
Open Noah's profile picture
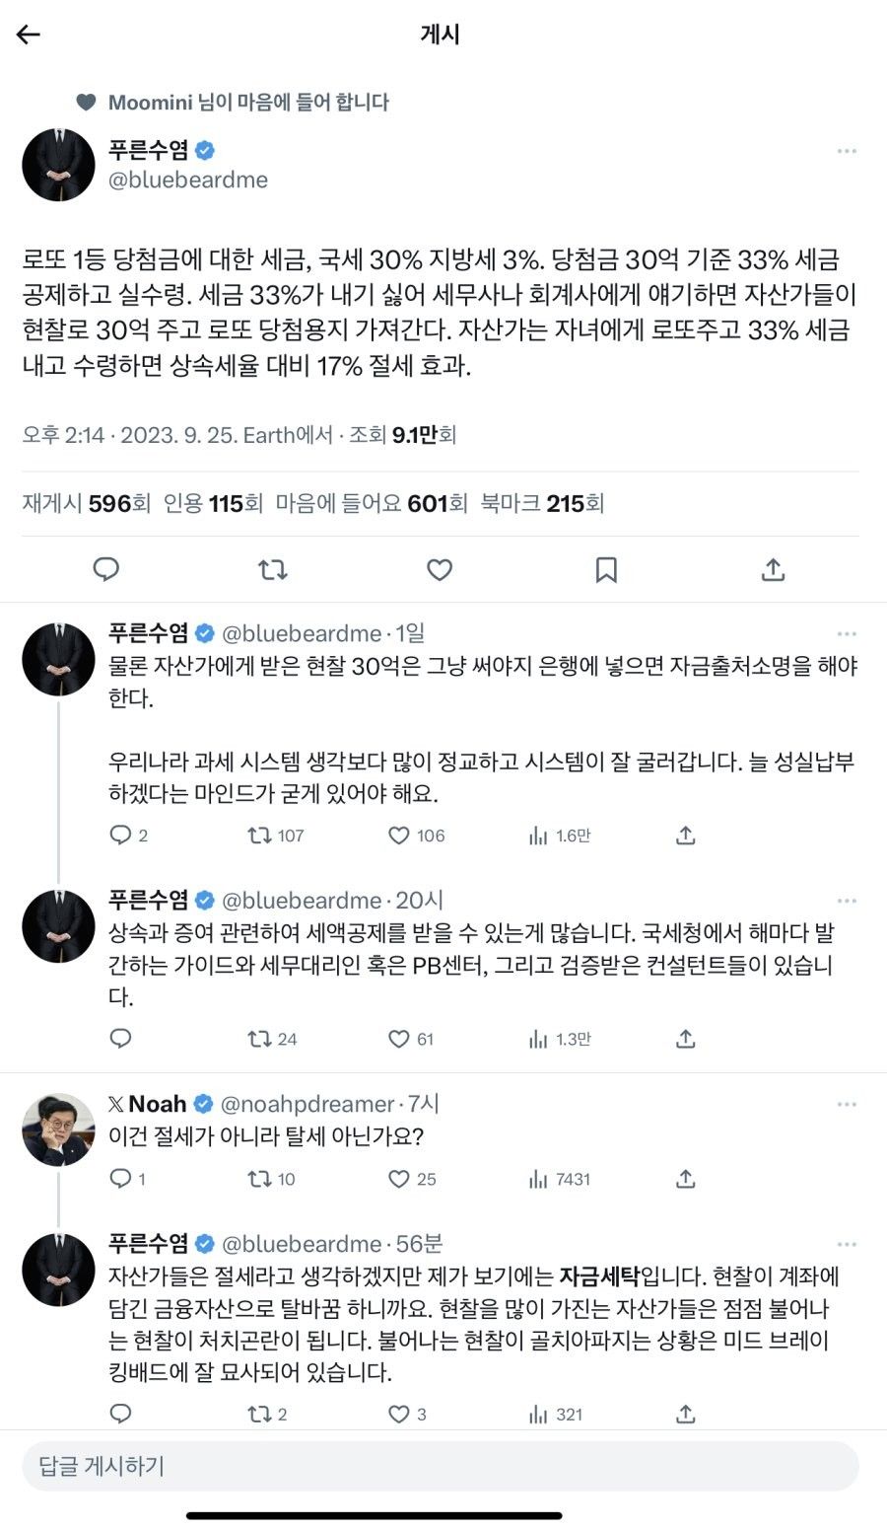click(x=58, y=1129)
